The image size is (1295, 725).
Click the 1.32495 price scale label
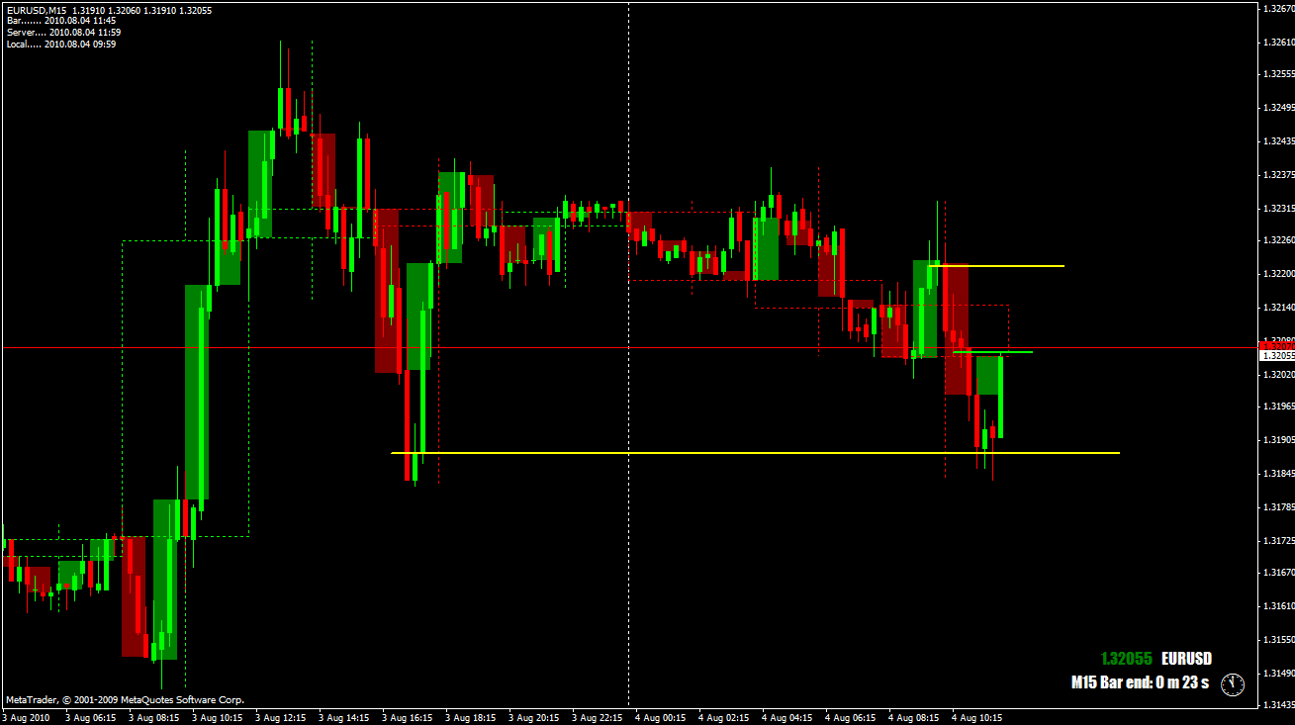pyautogui.click(x=1279, y=108)
